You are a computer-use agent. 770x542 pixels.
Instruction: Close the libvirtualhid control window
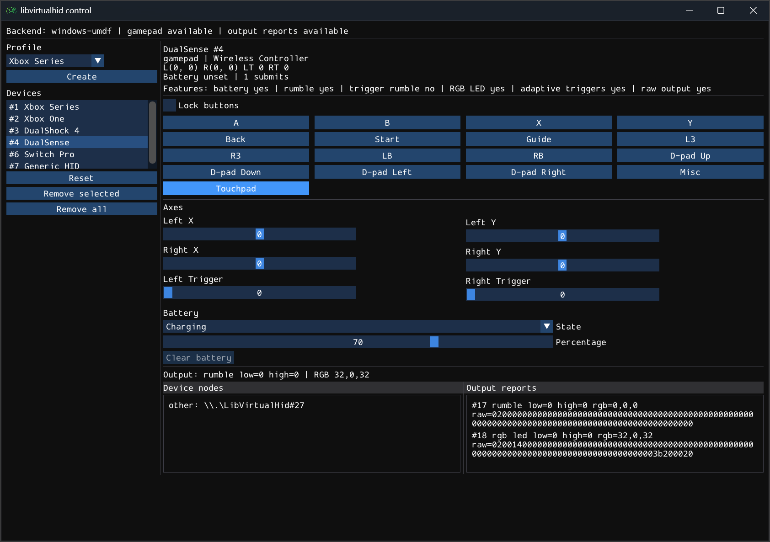tap(753, 10)
